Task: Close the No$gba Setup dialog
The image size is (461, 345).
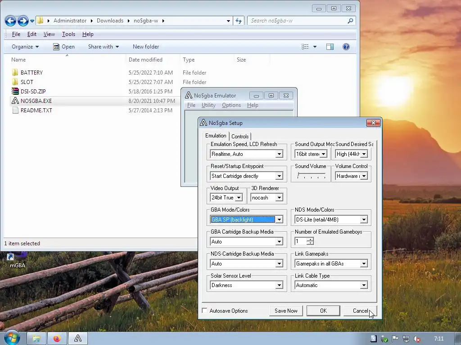Action: [x=373, y=123]
